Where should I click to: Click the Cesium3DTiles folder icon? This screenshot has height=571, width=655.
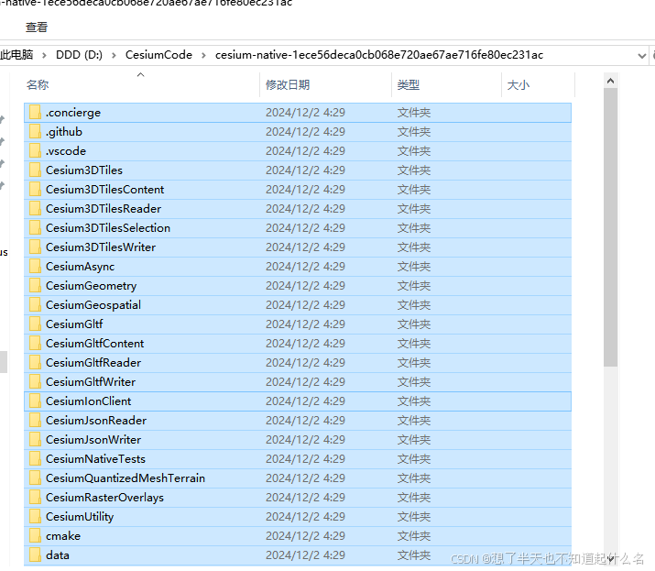pos(35,170)
